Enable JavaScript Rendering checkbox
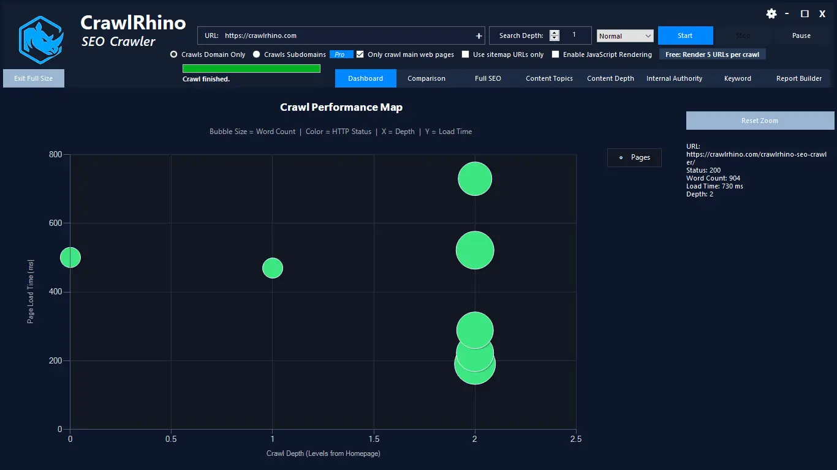 point(556,54)
